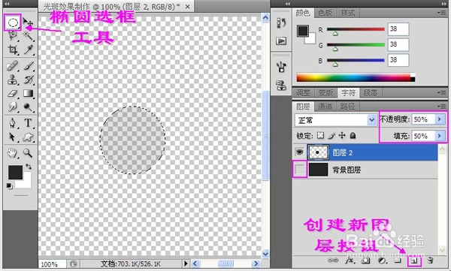
Task: Swap foreground and background colors
Action: (29, 167)
